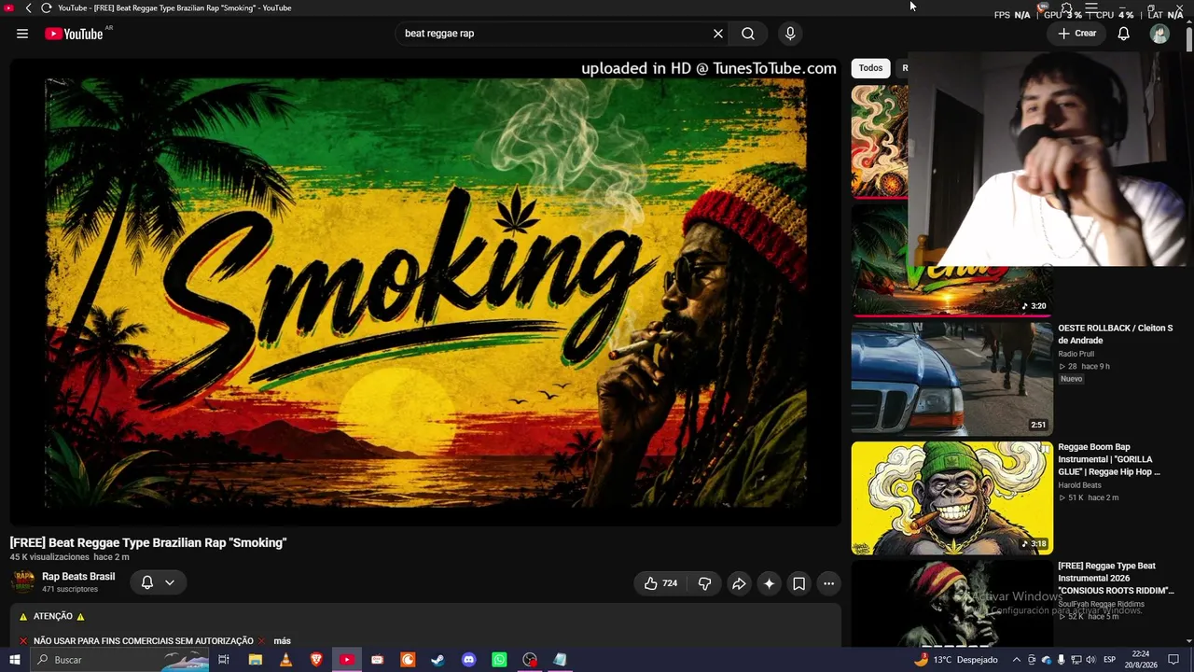Expand description with the más link
This screenshot has width=1194, height=672.
282,641
